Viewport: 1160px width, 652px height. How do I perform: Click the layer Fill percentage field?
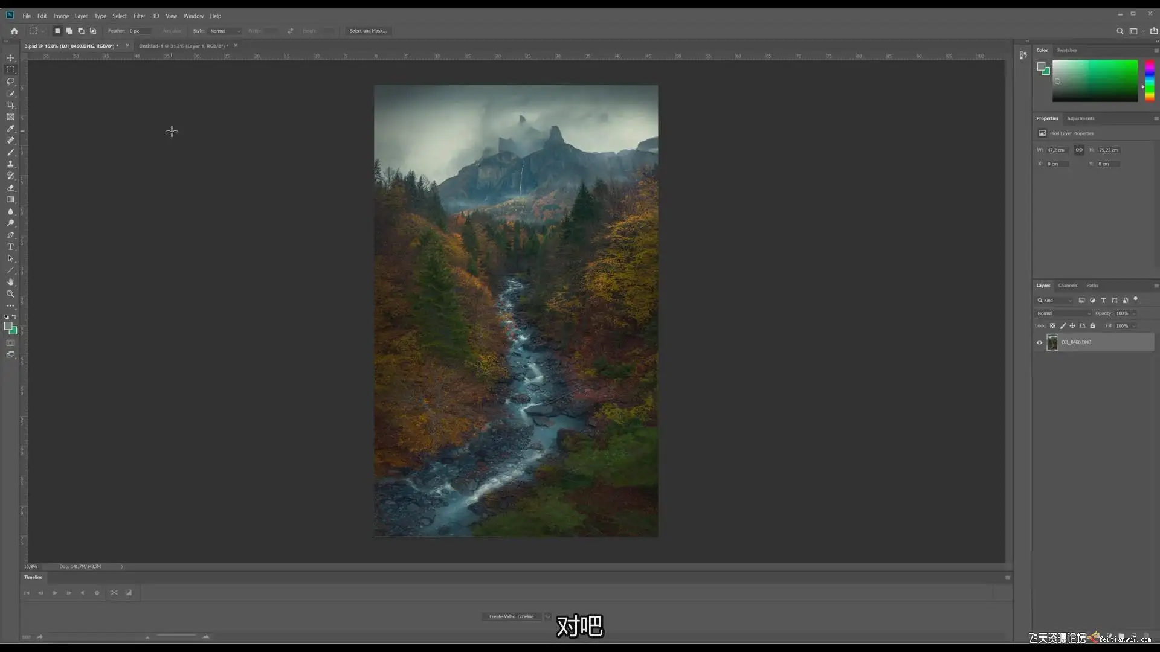[1122, 326]
